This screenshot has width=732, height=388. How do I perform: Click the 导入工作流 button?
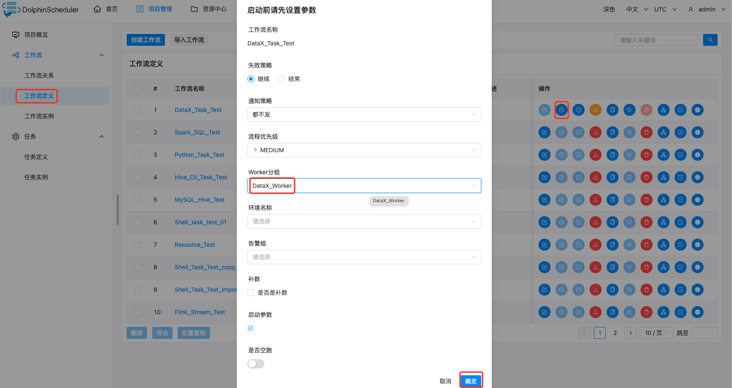[x=189, y=40]
